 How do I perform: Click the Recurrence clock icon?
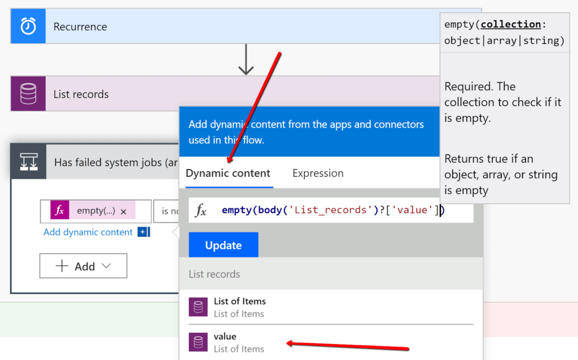click(28, 26)
